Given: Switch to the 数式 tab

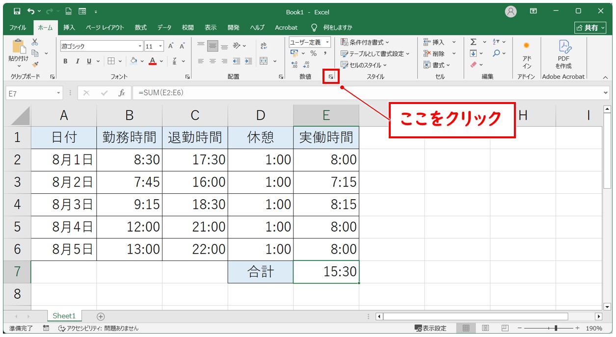Looking at the screenshot, I should click(x=141, y=27).
